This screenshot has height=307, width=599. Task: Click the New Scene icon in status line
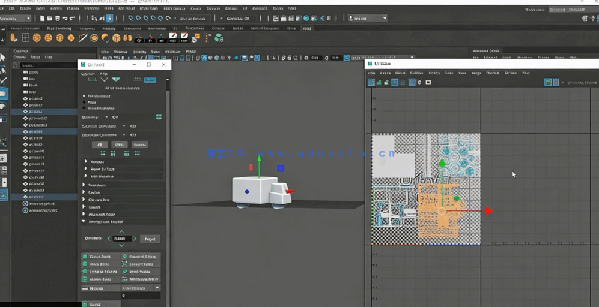(42, 19)
